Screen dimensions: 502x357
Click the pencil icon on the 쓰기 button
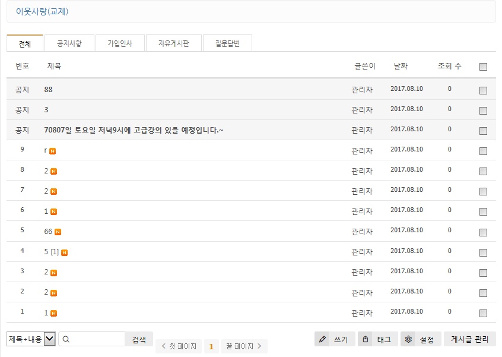click(x=323, y=339)
